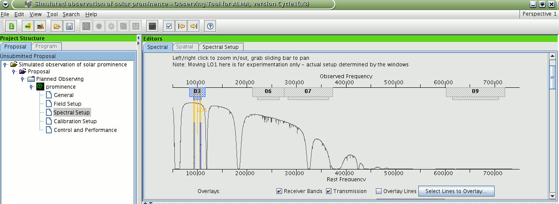Open the Tool menu
559x204 pixels.
(52, 14)
